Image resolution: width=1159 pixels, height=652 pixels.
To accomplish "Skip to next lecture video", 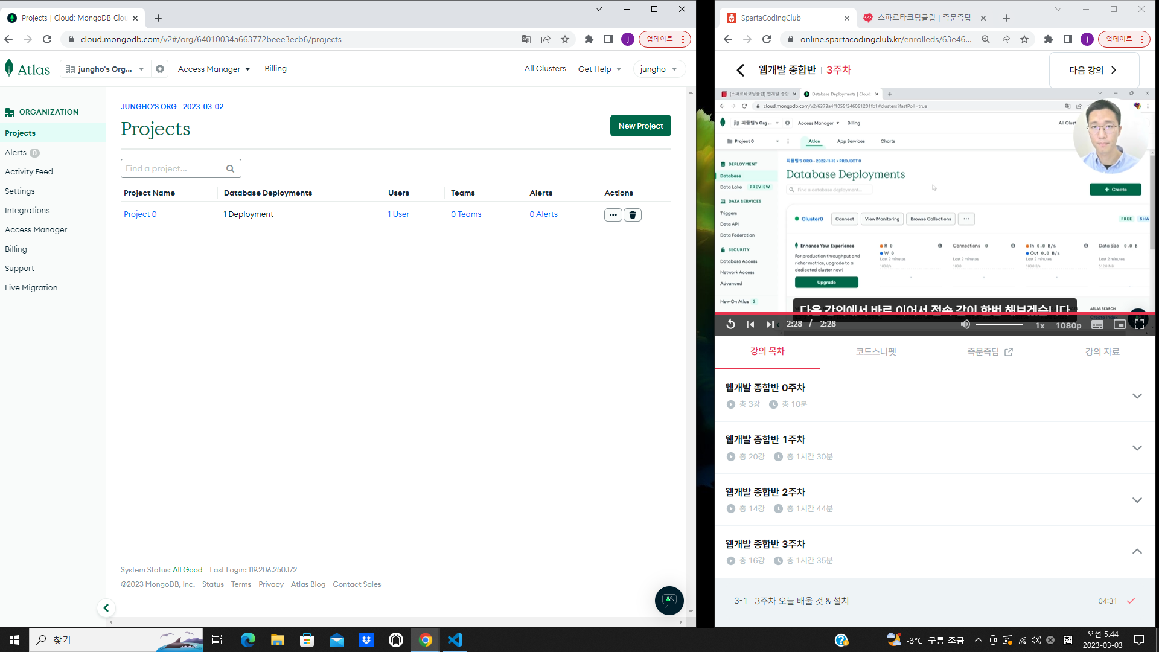I will pos(770,324).
